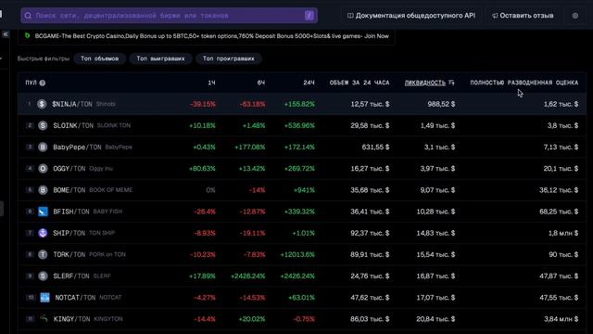The width and height of the screenshot is (593, 334).
Task: Collapse sidebar with double-chevron icon
Action: pyautogui.click(x=6, y=34)
